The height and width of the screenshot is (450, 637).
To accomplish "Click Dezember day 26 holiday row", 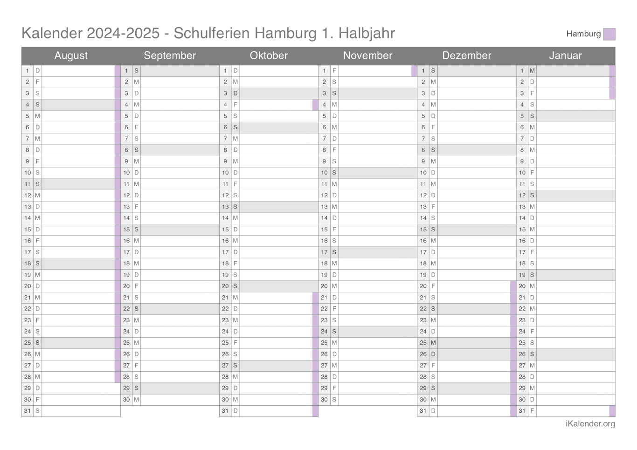I will click(x=466, y=354).
